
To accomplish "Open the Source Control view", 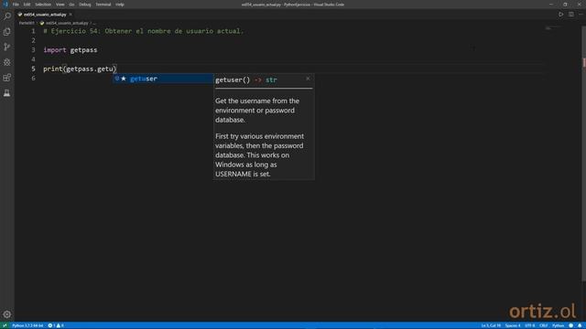I will (7, 47).
